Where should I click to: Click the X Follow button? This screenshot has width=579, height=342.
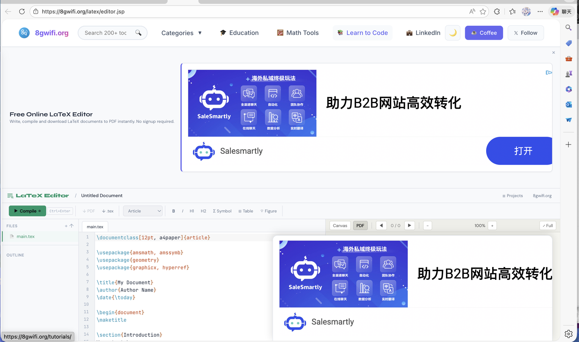[526, 33]
